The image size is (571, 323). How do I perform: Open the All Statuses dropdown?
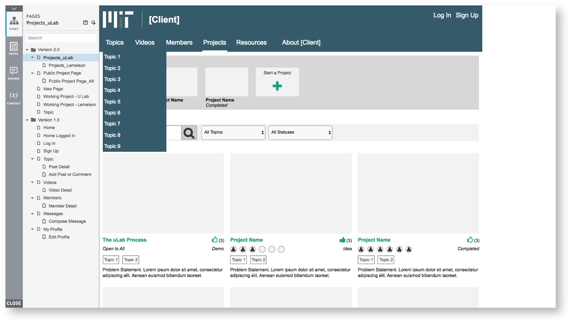[300, 133]
